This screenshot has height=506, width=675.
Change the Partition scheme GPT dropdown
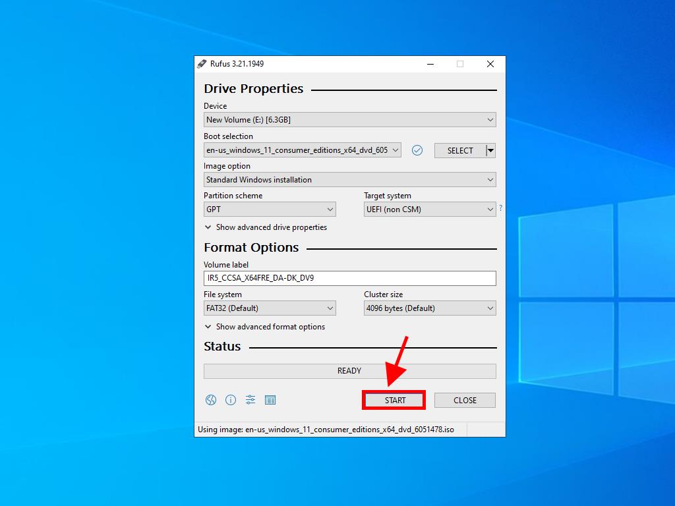270,210
